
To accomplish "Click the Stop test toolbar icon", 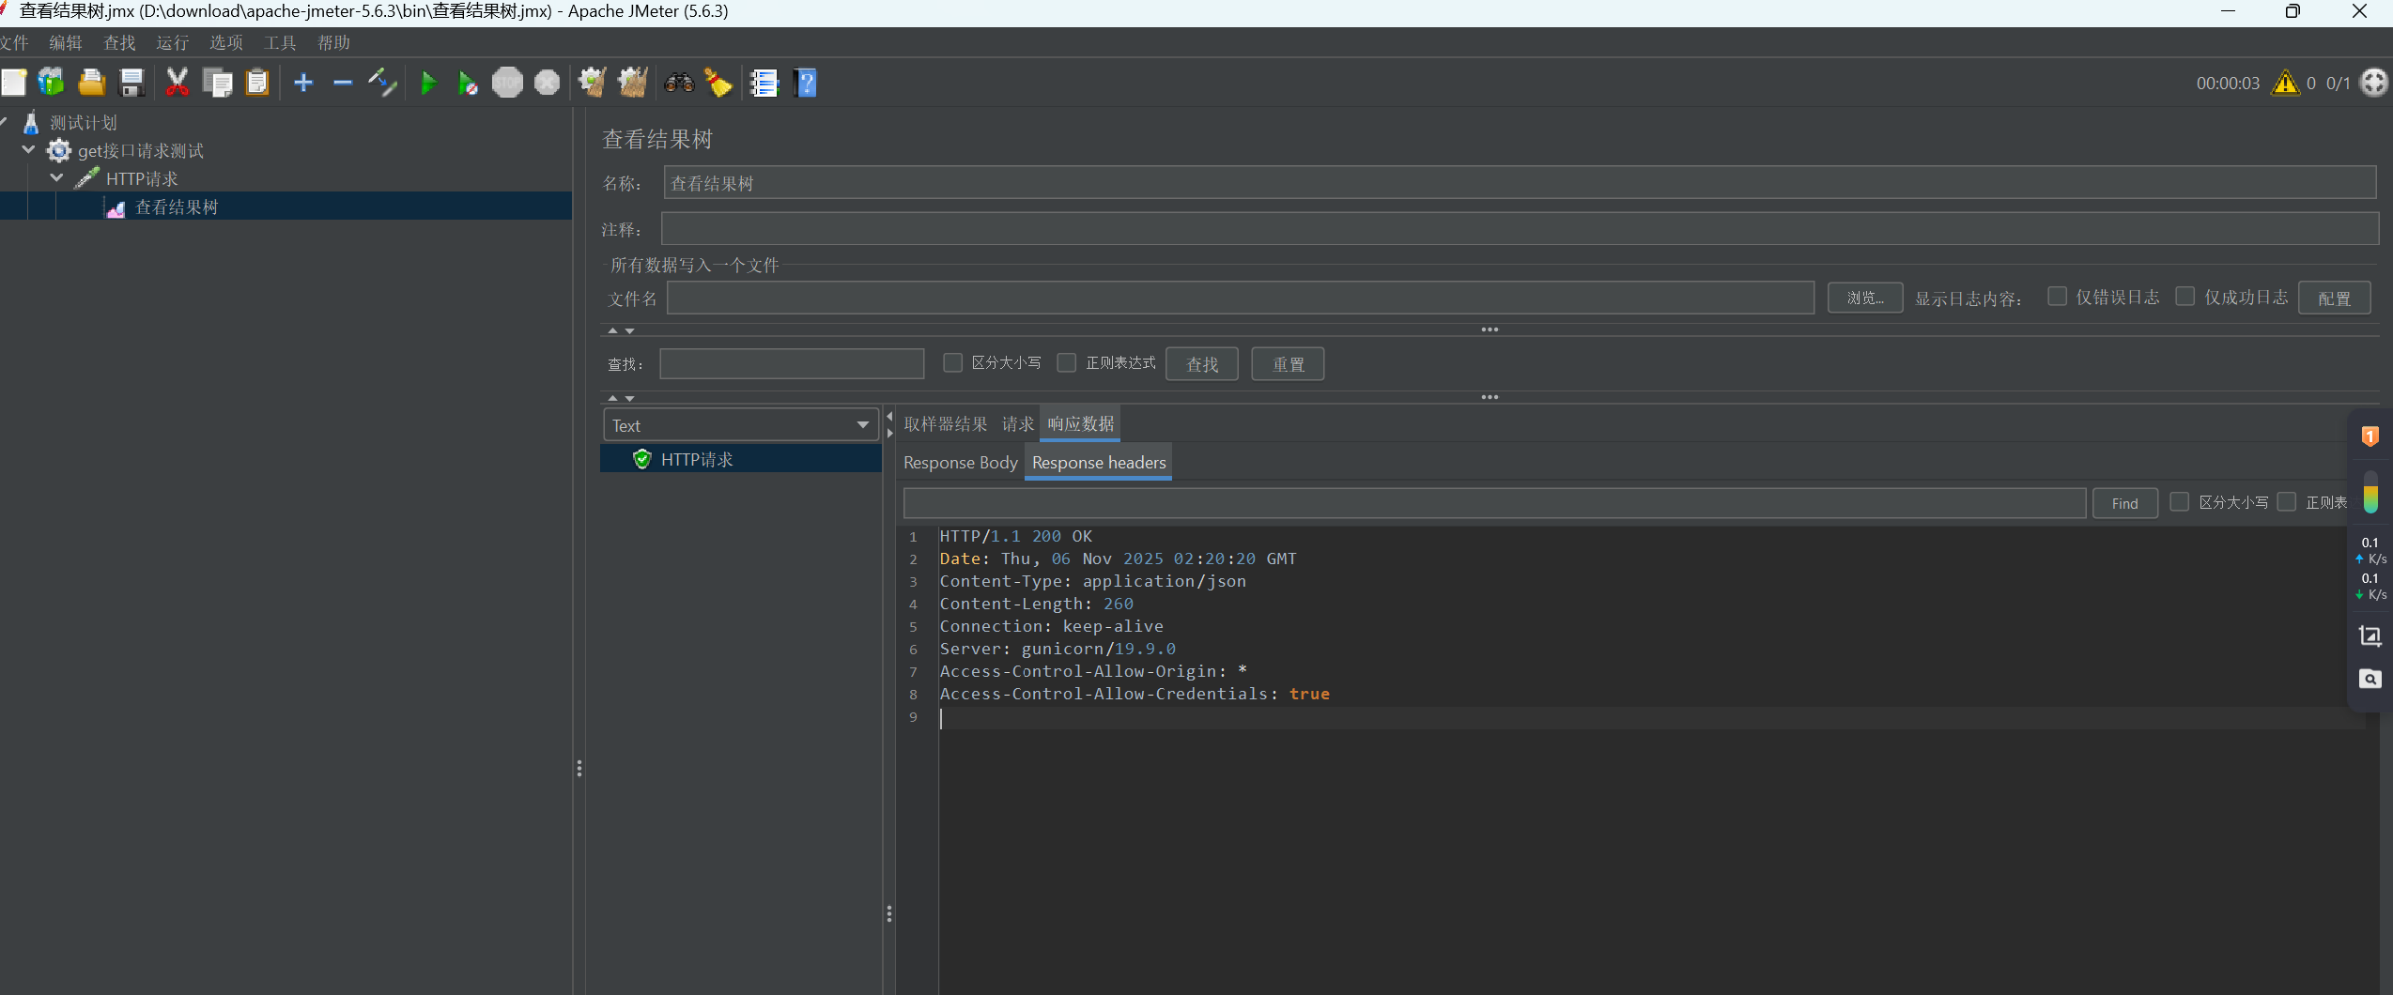I will tap(507, 83).
